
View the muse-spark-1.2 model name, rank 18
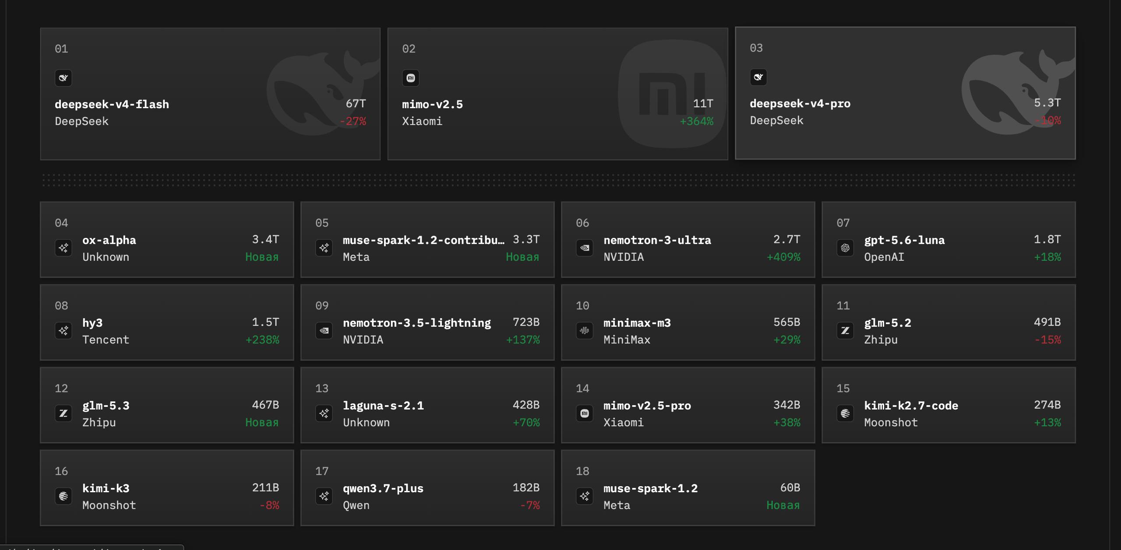click(650, 488)
